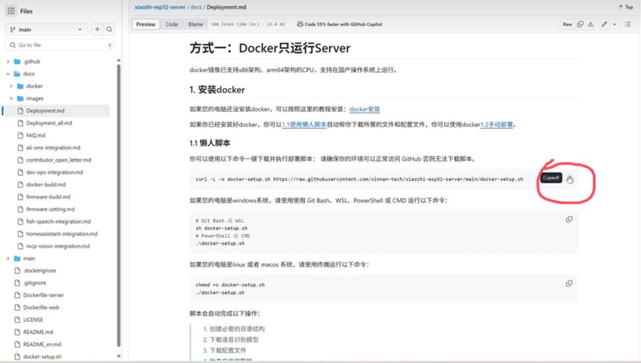Viewport: 641px width, 363px height.
Task: Expand the .github folder
Action: click(x=8, y=62)
